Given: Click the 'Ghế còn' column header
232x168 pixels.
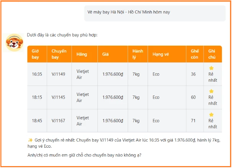Looking at the screenshot, I should point(194,54).
